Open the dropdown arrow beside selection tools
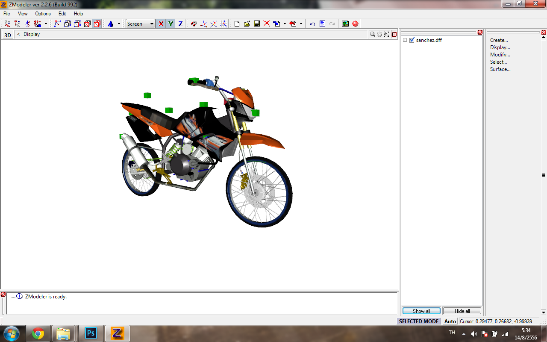The image size is (547, 342). click(x=46, y=24)
